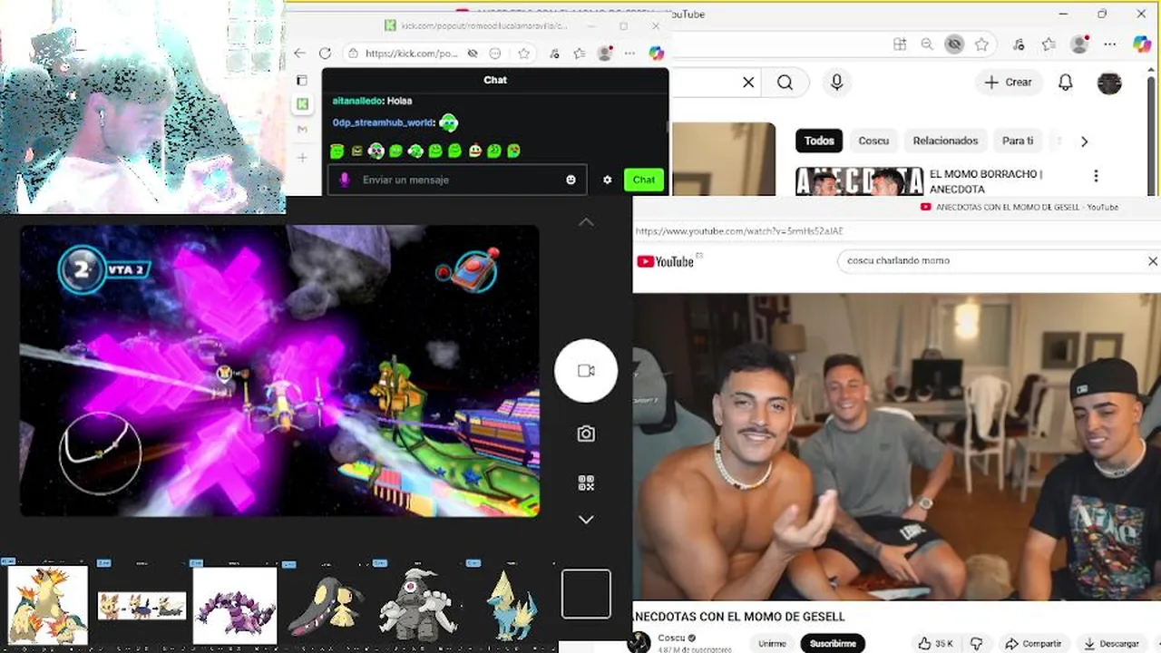Open the emoji picker in Kick chat

point(571,180)
